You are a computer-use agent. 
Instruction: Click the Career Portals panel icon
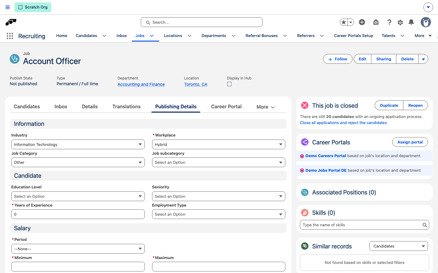(305, 142)
